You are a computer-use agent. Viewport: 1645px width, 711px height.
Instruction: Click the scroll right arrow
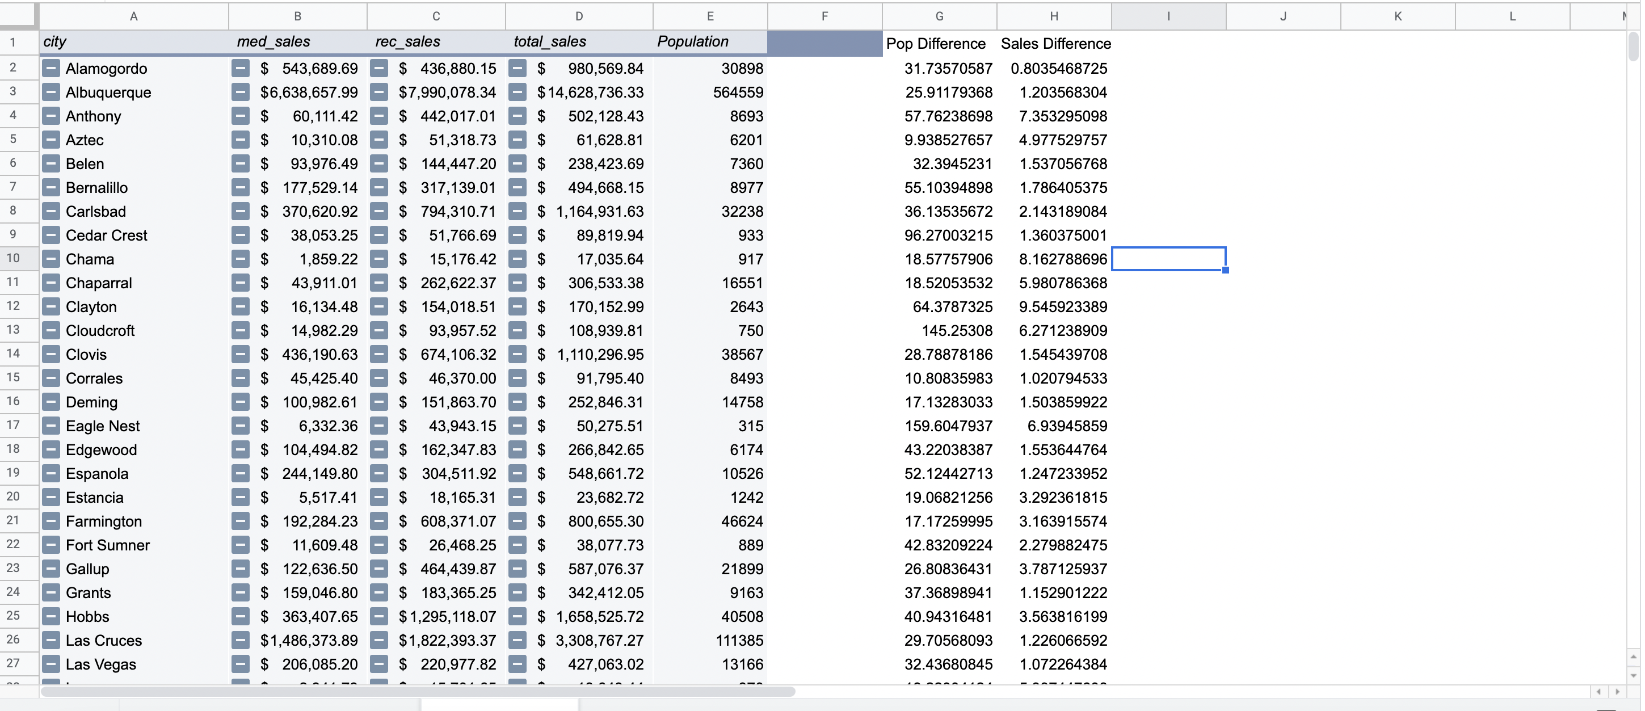pos(1617,691)
